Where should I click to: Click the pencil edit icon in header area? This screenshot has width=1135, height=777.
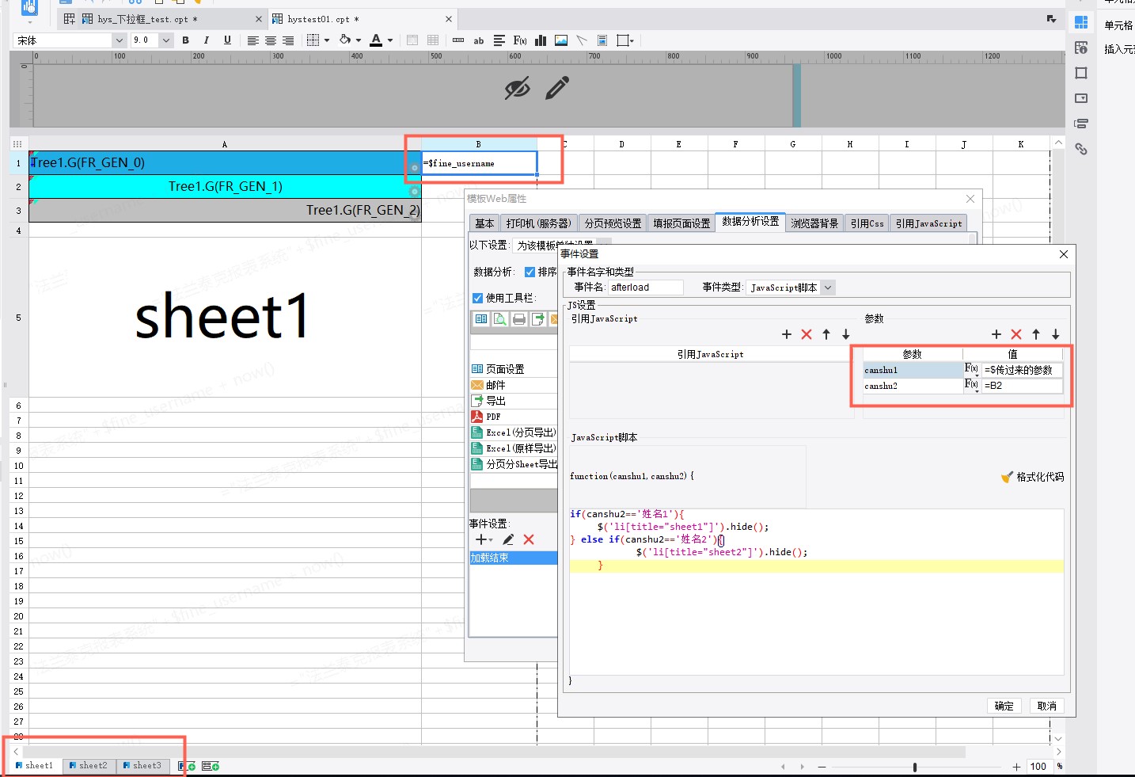click(557, 87)
